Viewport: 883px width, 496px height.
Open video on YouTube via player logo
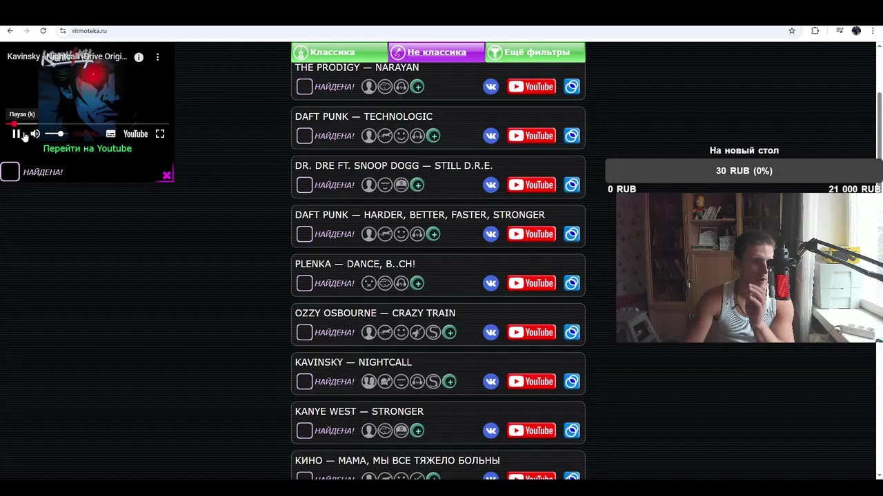click(x=135, y=134)
